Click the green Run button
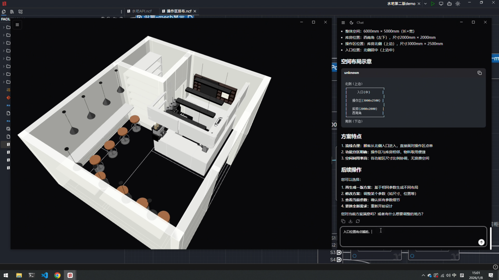 pyautogui.click(x=433, y=4)
